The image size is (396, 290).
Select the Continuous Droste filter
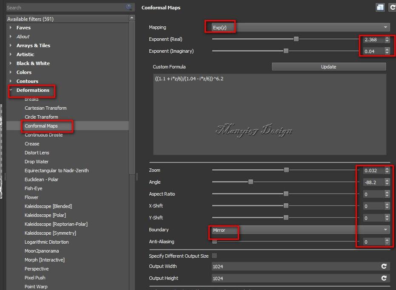pyautogui.click(x=43, y=135)
